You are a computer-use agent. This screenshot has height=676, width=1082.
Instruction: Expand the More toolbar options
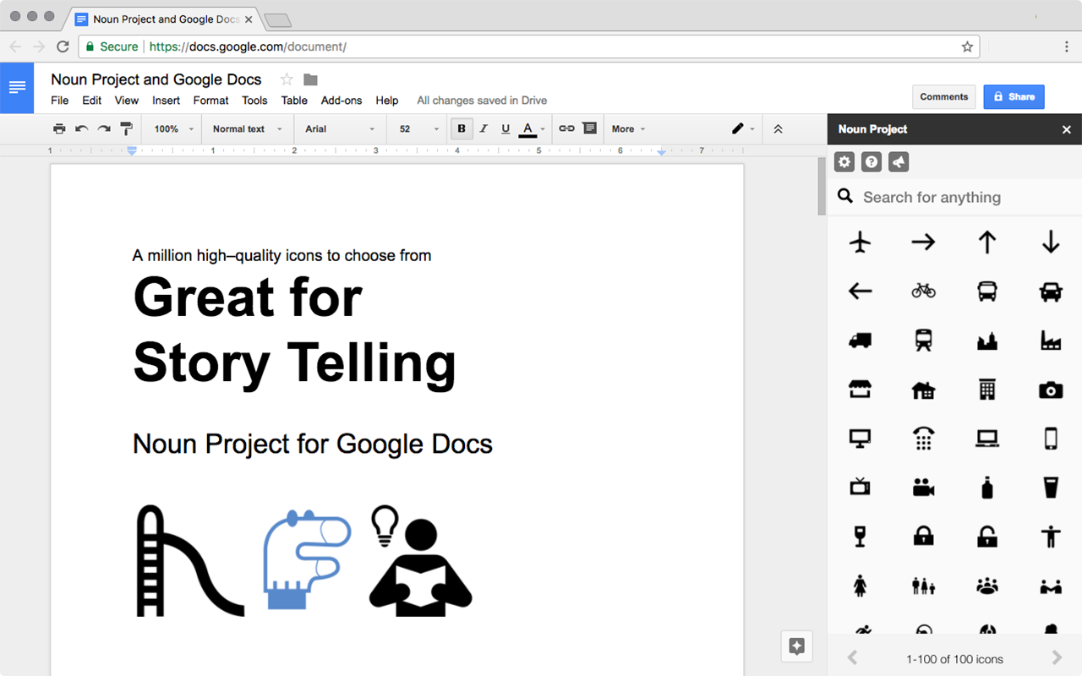628,129
